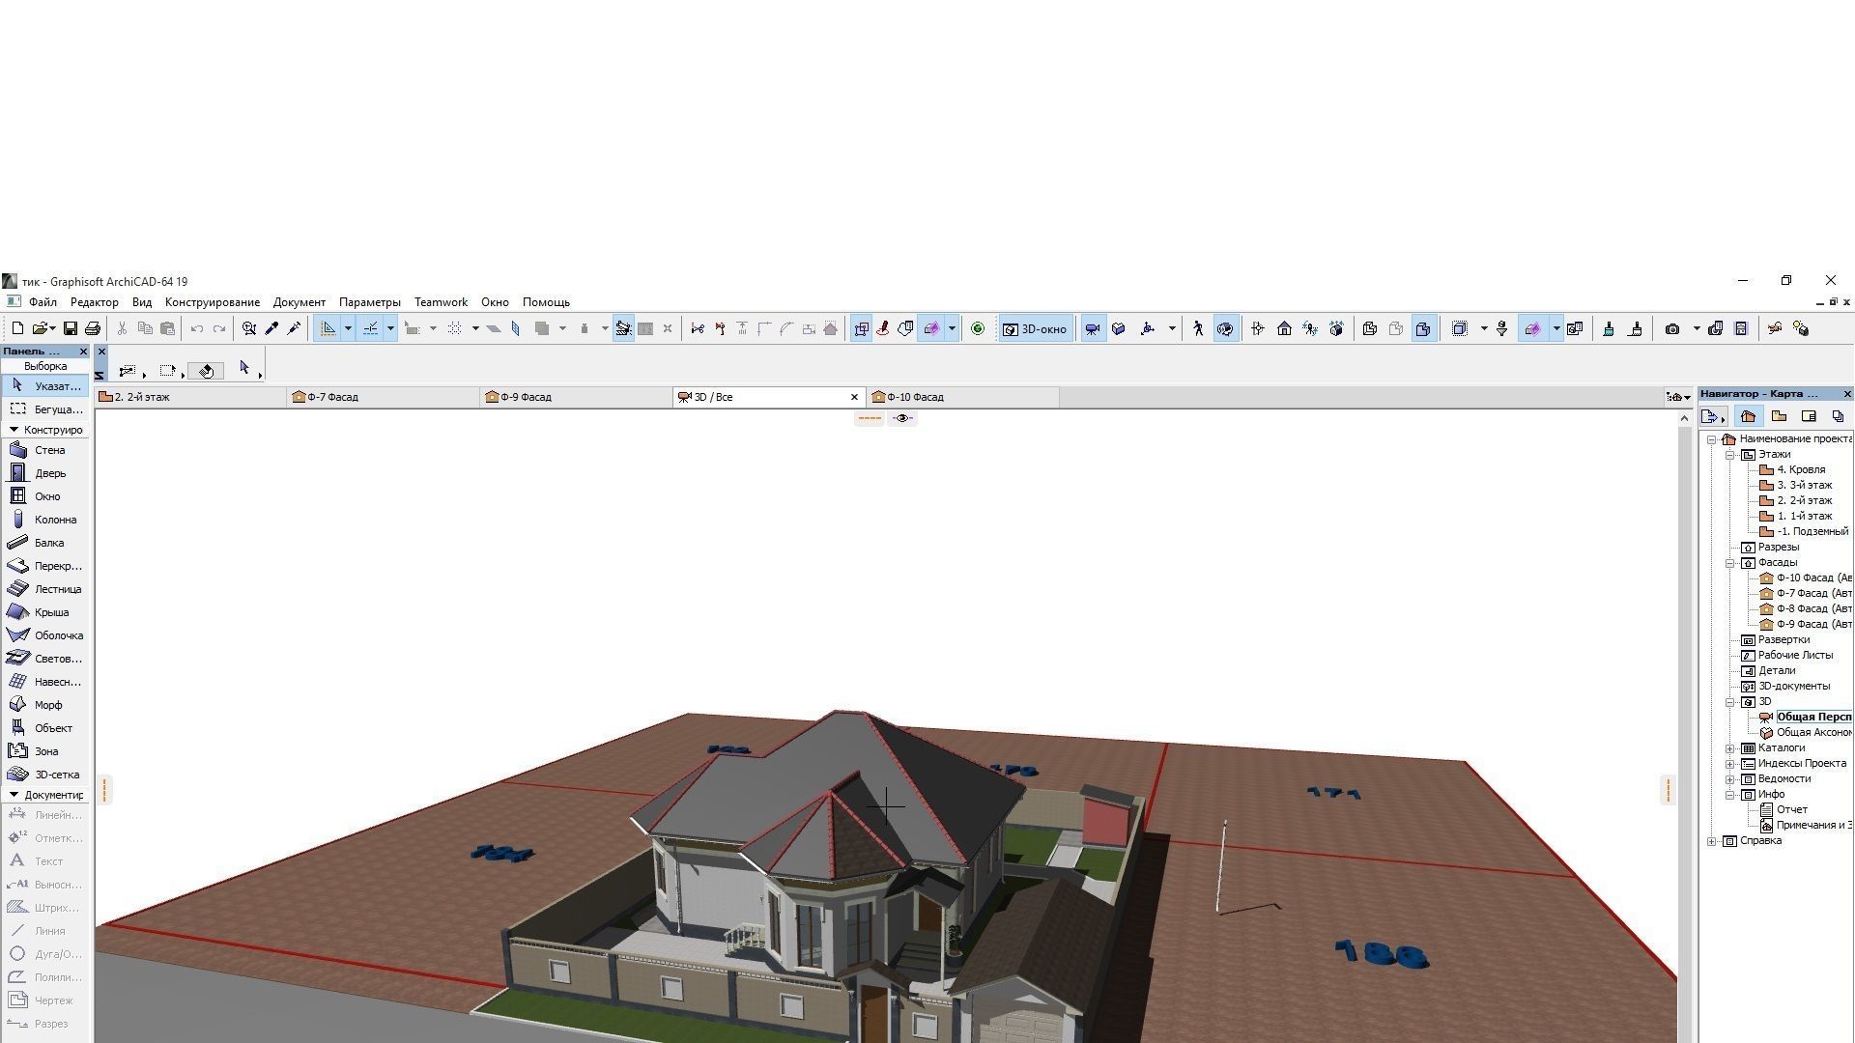Collapse the Документирование toolbox section
Viewport: 1855px width, 1043px height.
point(14,795)
